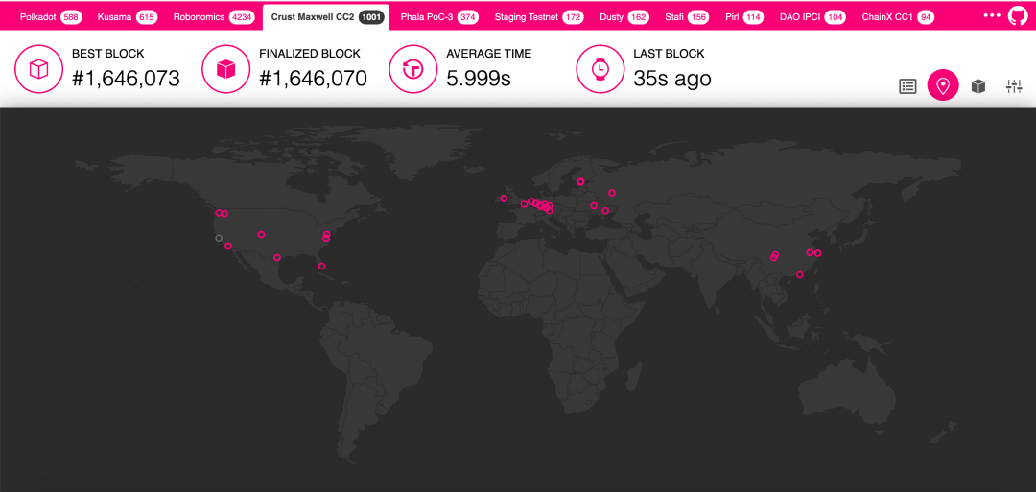Click the Best Block cube icon
The height and width of the screenshot is (492, 1036).
click(x=38, y=69)
